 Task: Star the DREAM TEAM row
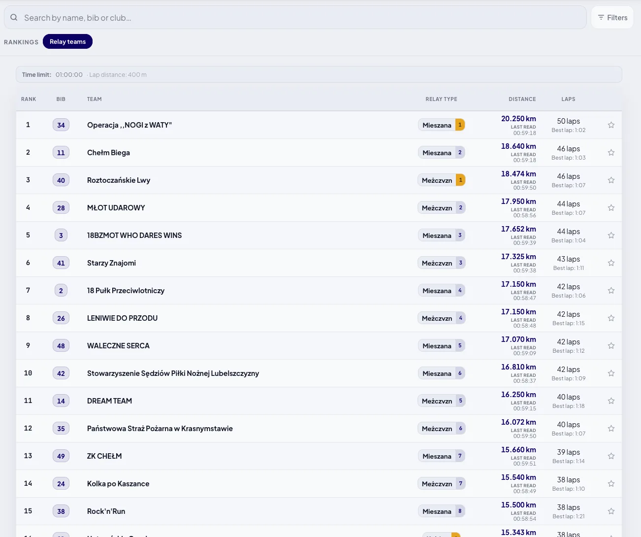(611, 401)
